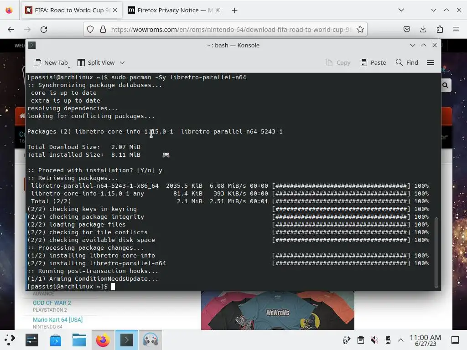Image resolution: width=467 pixels, height=350 pixels.
Task: Open a new Konsole tab
Action: (x=51, y=62)
